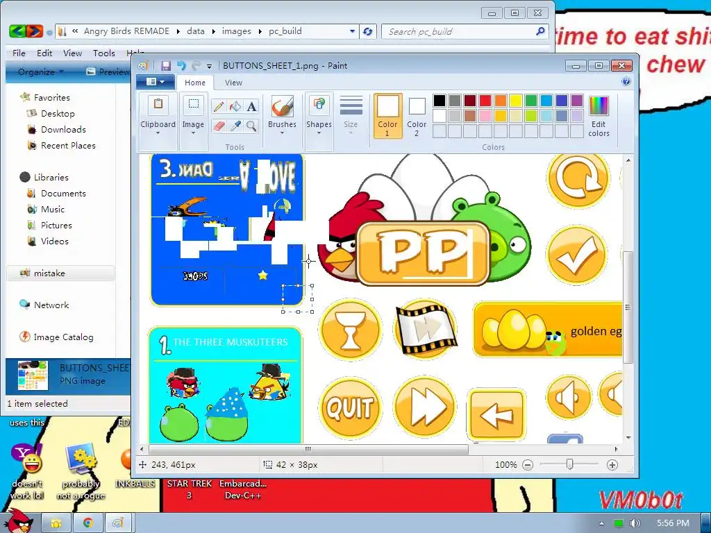Click the Redo arrow in Paint toolbar

[196, 66]
